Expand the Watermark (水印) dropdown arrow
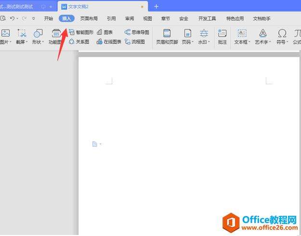Image resolution: width=301 pixels, height=236 pixels. [209, 42]
